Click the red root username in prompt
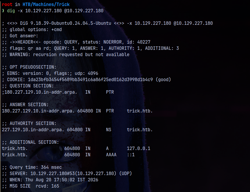Viewport: 250px width, 192px height. tap(7, 4)
